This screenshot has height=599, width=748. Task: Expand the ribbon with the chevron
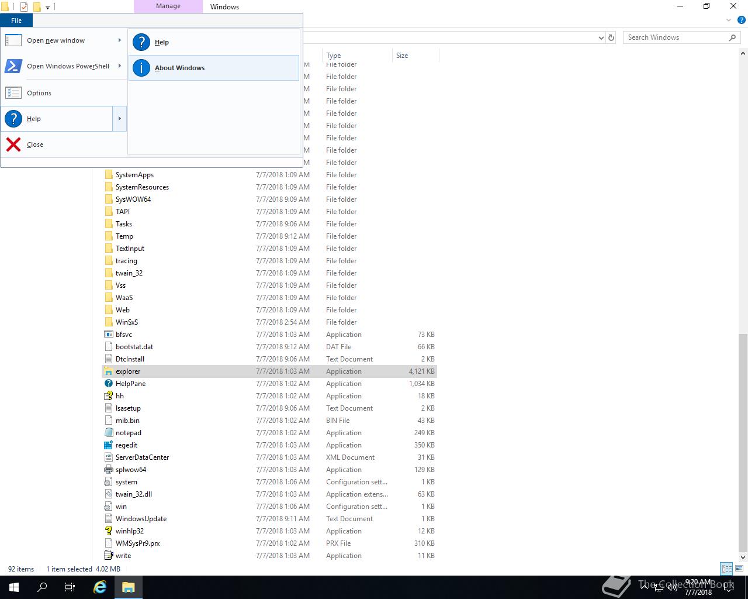coord(729,20)
